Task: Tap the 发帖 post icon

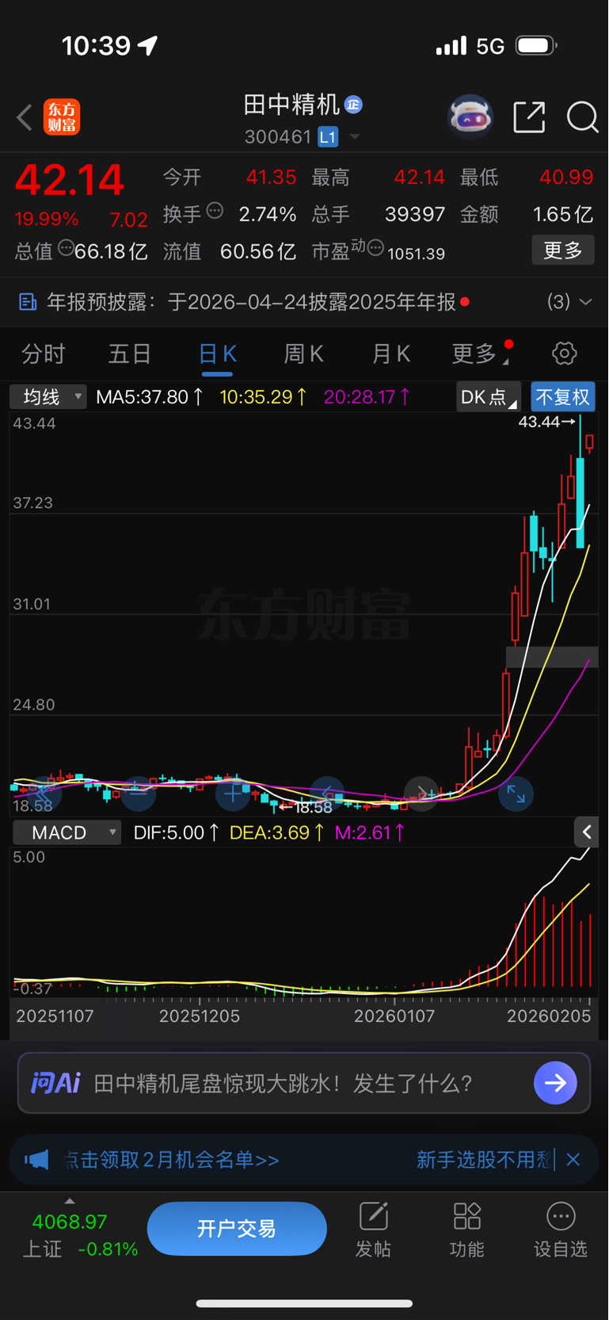Action: pyautogui.click(x=373, y=1230)
